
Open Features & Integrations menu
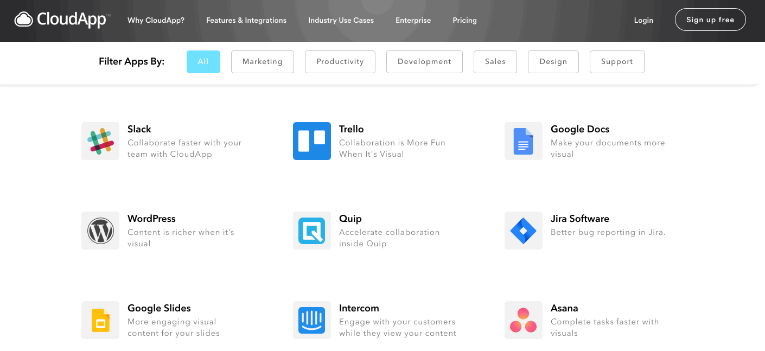pyautogui.click(x=246, y=20)
